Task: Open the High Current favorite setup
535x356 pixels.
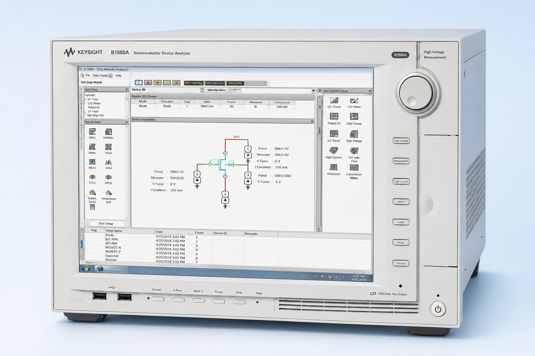Action: [334, 151]
